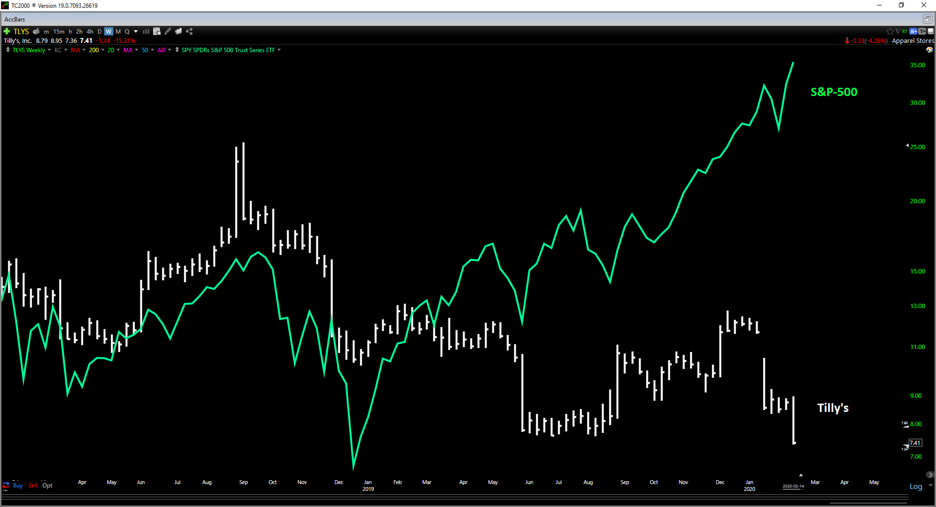Click the trade refresh arrows icon
The height and width of the screenshot is (507, 936).
[6, 485]
